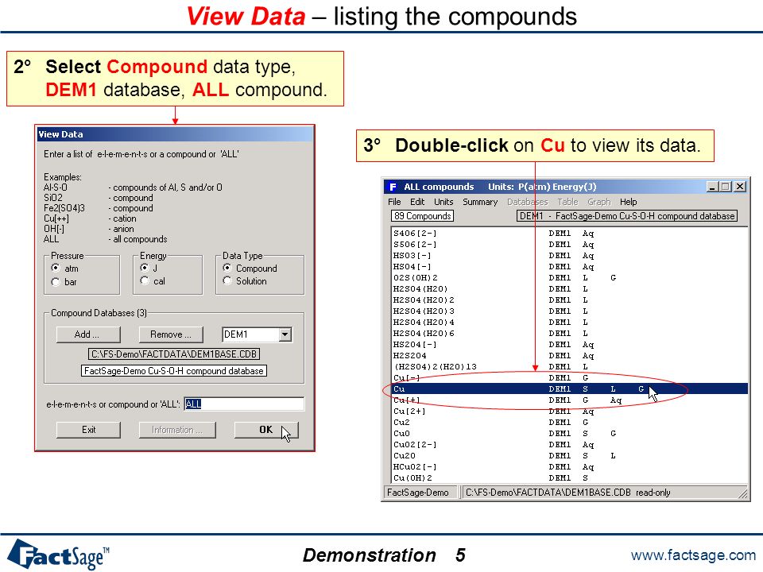Image resolution: width=763 pixels, height=572 pixels.
Task: Select the Solution data type option
Action: pos(227,280)
